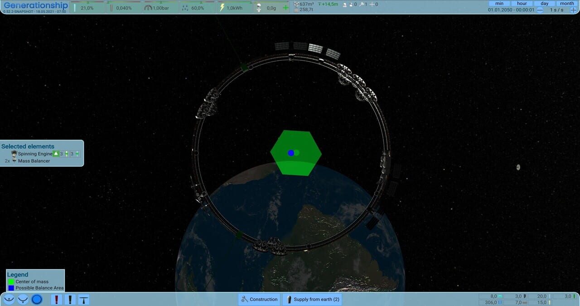Screen dimensions: 580x306
Task: Open the Construction panel
Action: tap(259, 299)
